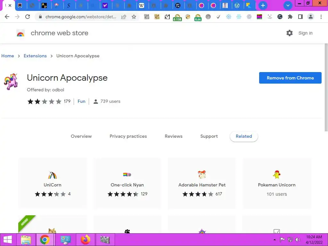This screenshot has height=246, width=328.
Task: Click the page vertical scrollbar
Action: tap(326, 87)
